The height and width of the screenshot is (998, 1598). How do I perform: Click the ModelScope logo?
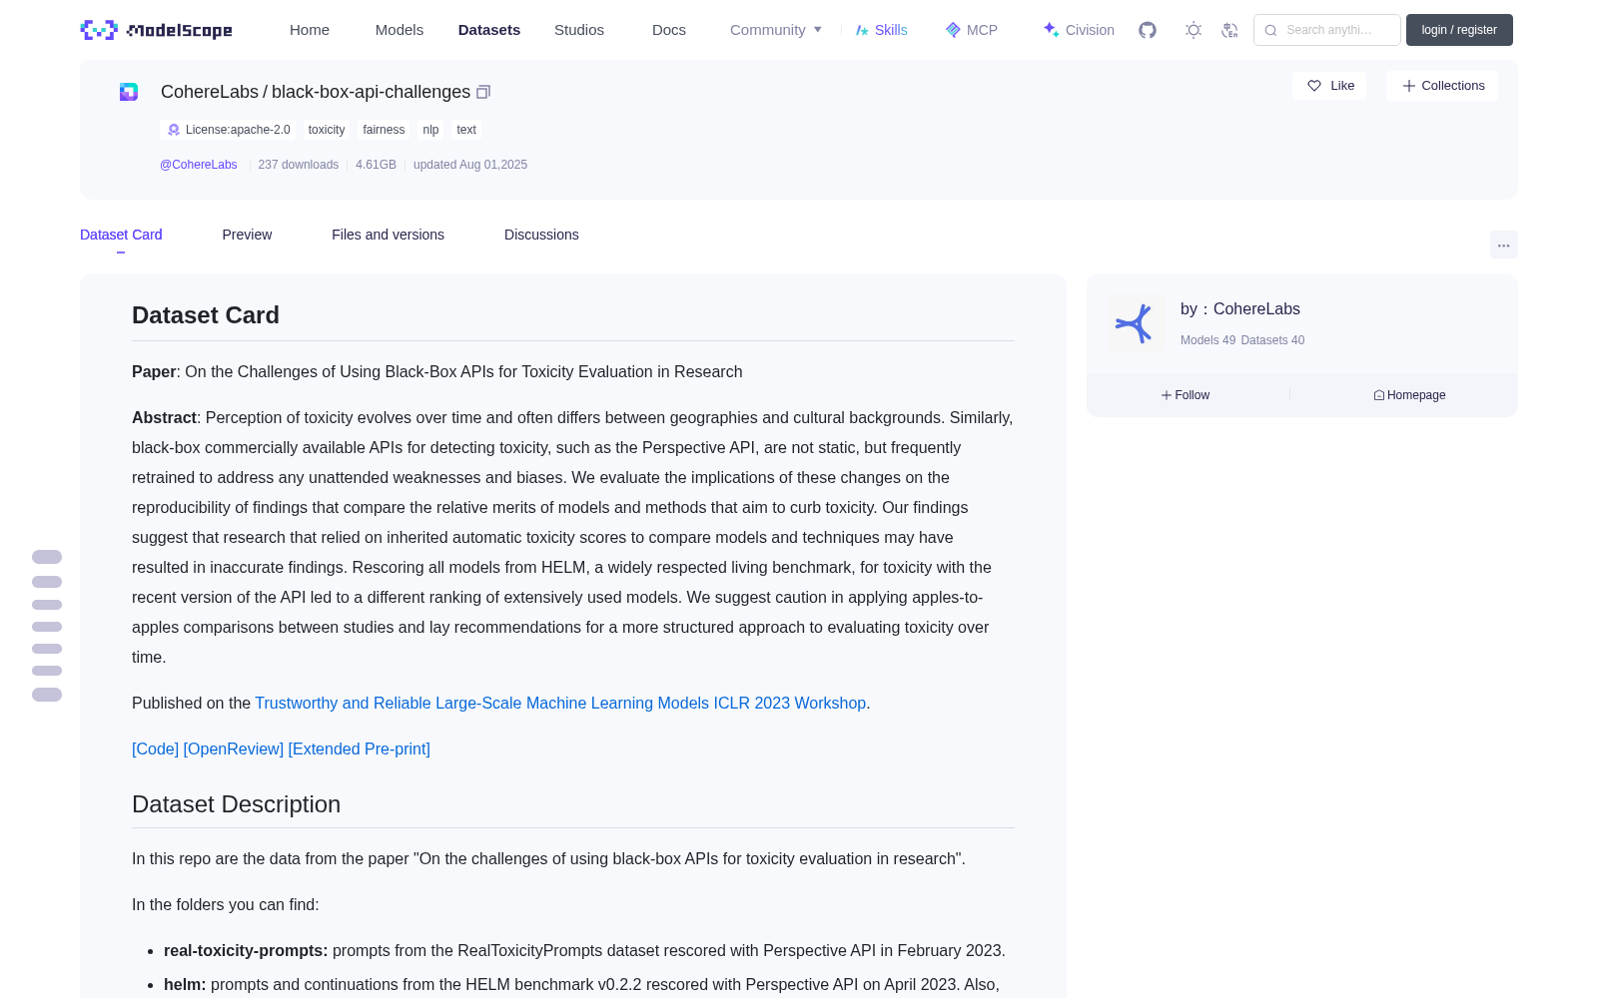157,30
